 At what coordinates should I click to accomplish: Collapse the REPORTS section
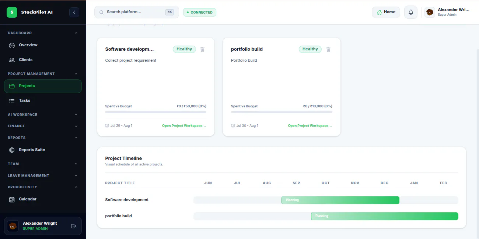(x=76, y=138)
